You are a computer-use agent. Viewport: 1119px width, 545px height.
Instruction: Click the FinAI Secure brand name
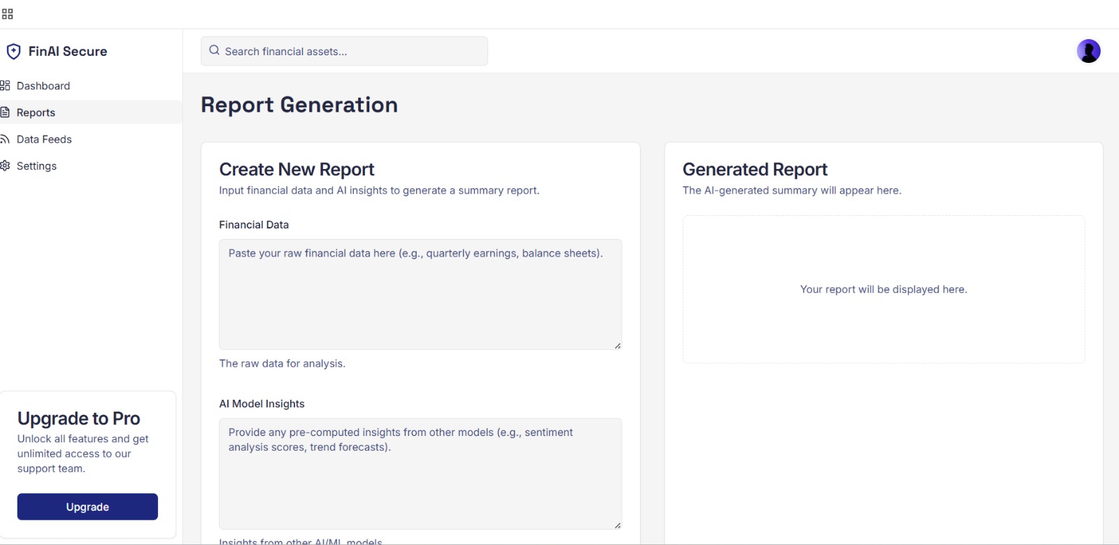click(x=68, y=52)
